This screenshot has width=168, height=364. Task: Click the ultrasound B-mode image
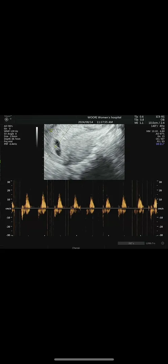coord(84,152)
